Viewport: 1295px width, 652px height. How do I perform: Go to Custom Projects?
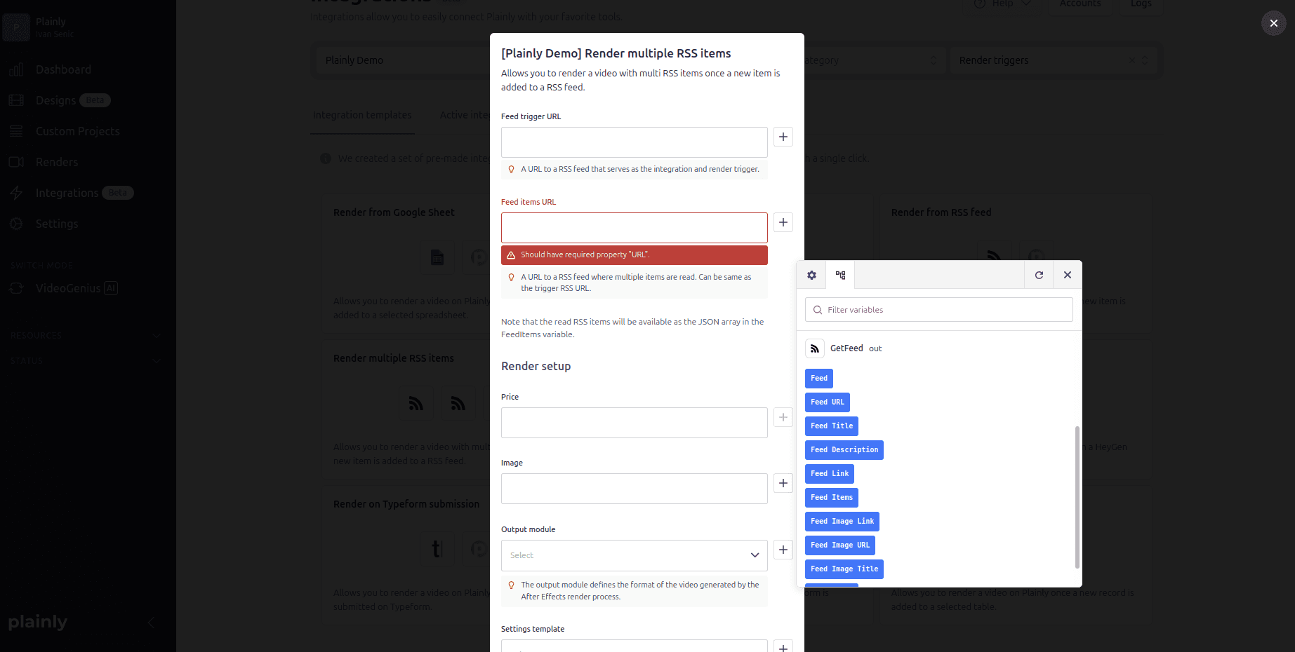click(77, 131)
